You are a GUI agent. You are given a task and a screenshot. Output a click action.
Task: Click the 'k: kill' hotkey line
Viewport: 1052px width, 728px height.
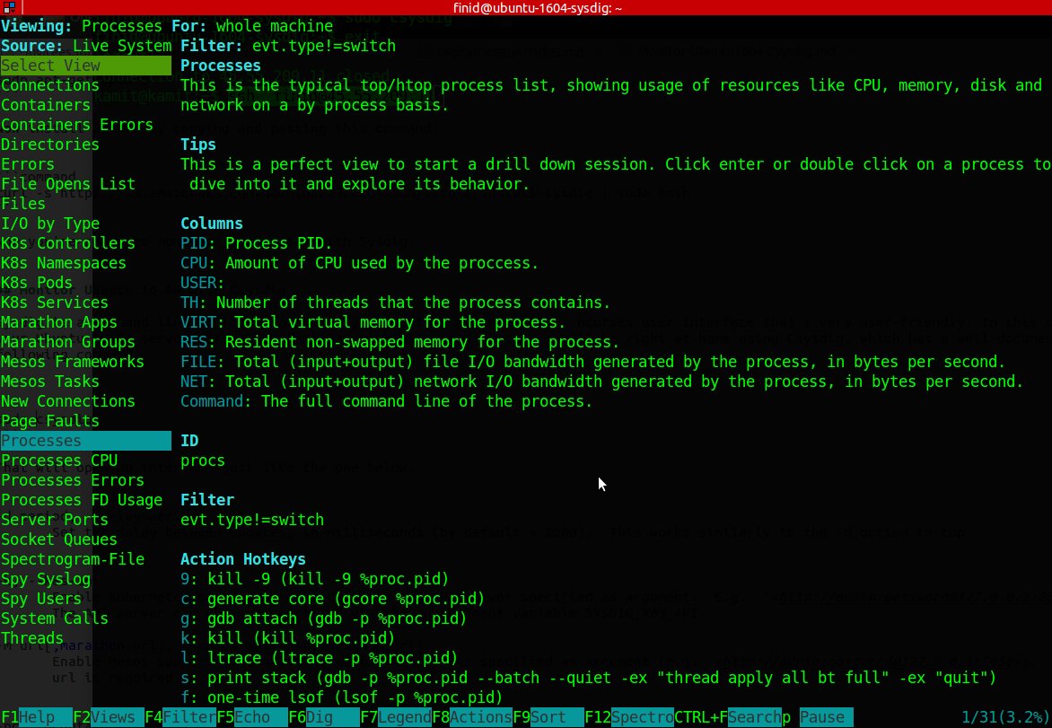(288, 638)
